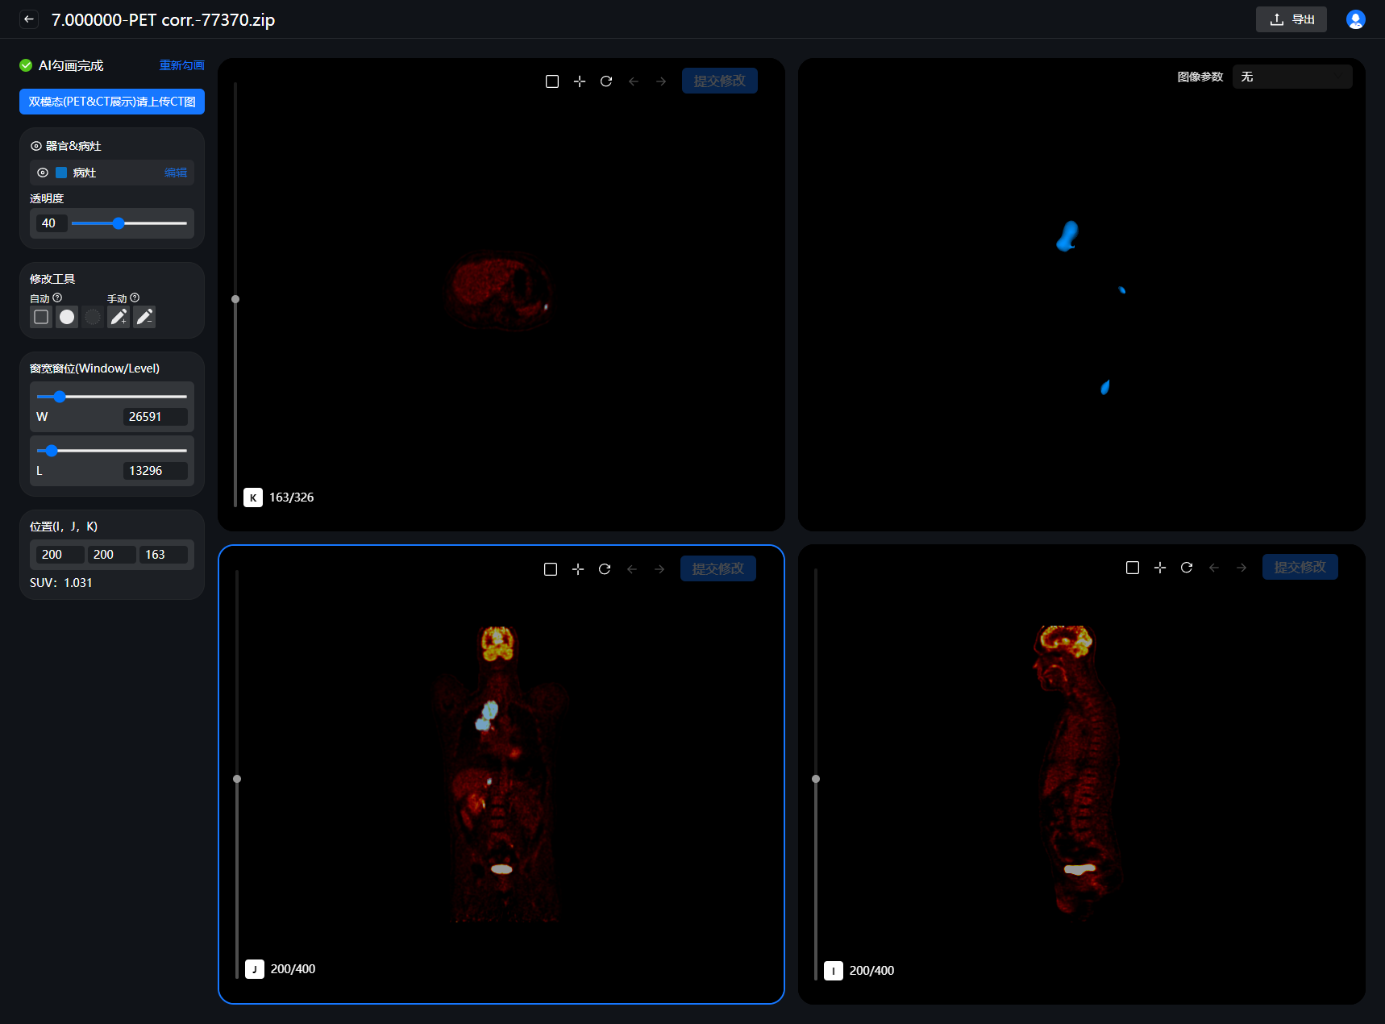Click 编辑 link for 病灶
This screenshot has height=1024, width=1385.
175,173
